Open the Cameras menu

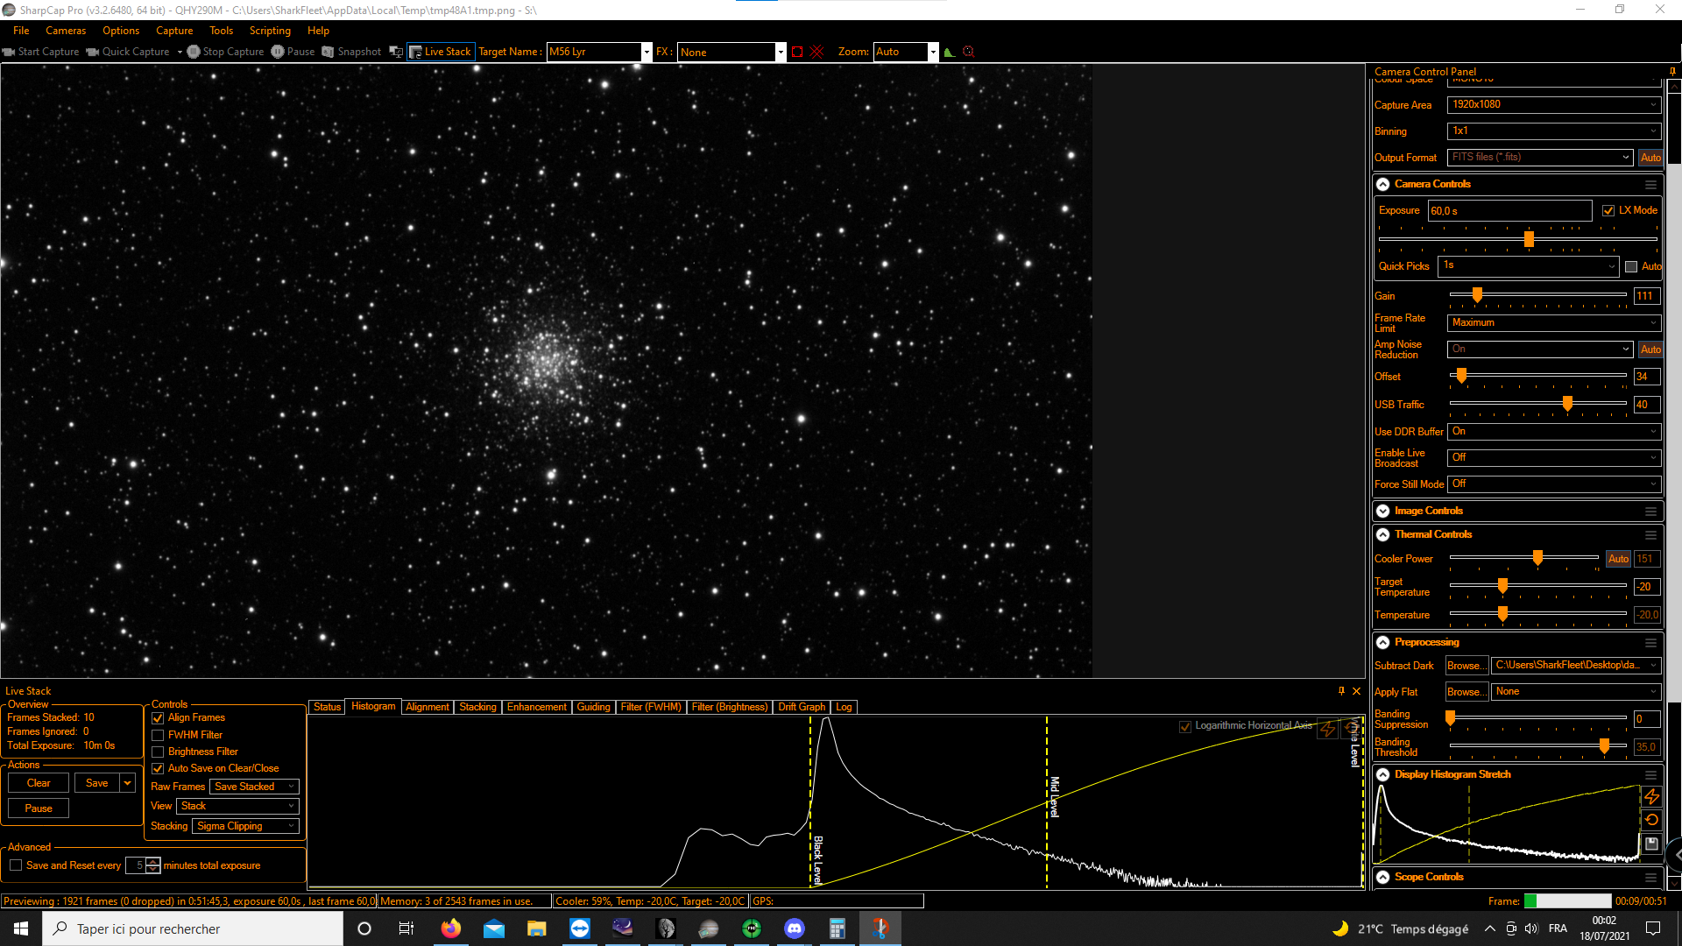[66, 31]
